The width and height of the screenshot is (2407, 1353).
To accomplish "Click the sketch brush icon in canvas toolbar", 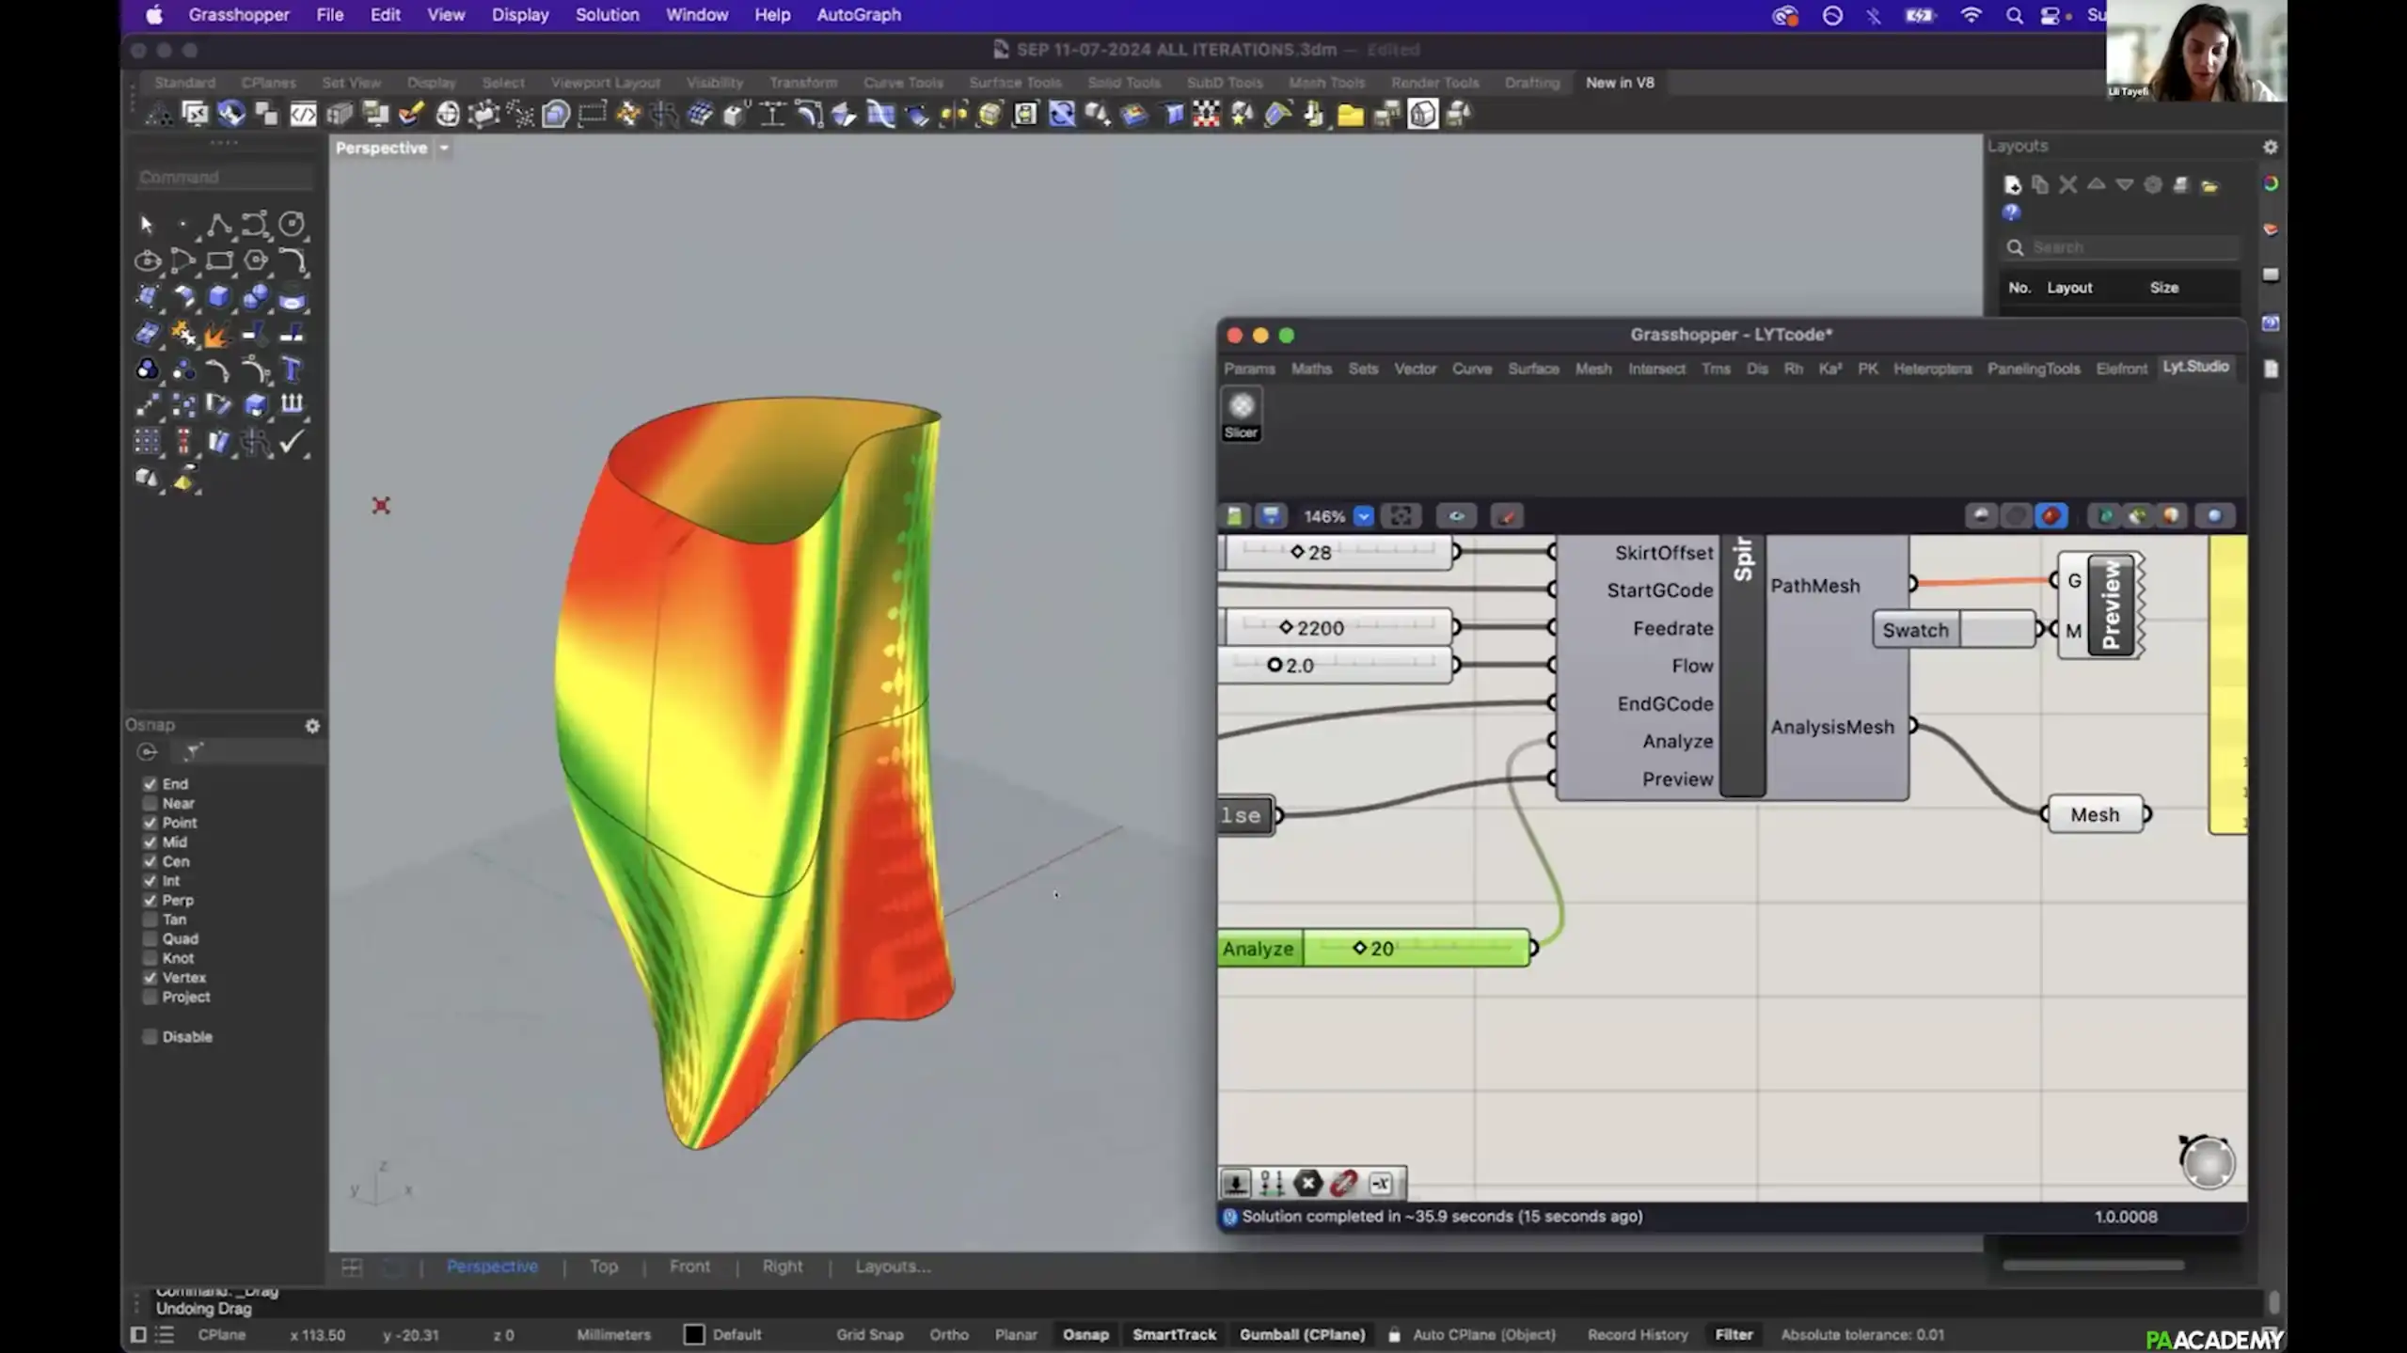I will tap(1507, 515).
